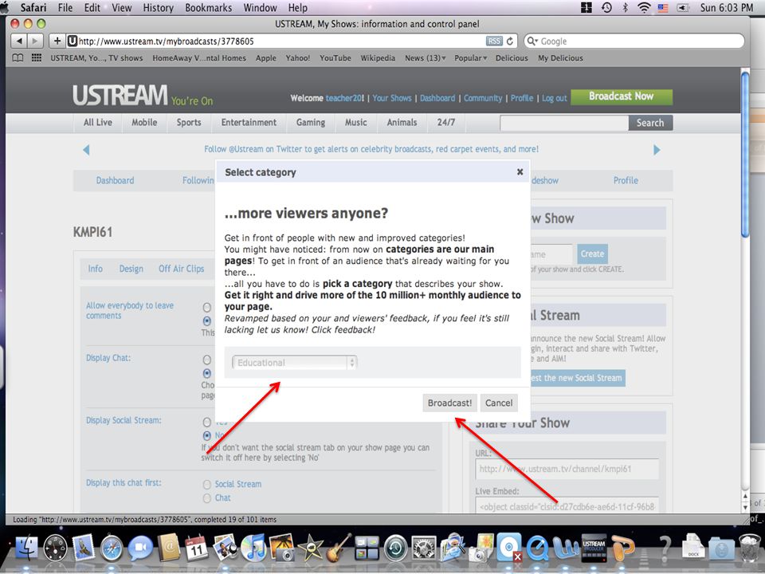This screenshot has width=765, height=574.
Task: Open iCal calendar in dock
Action: tap(197, 548)
